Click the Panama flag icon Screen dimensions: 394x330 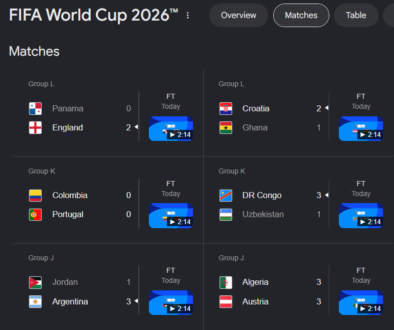pos(36,108)
